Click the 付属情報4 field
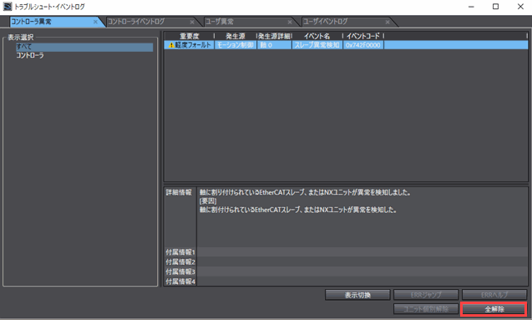This screenshot has height=320, width=532. 362,282
